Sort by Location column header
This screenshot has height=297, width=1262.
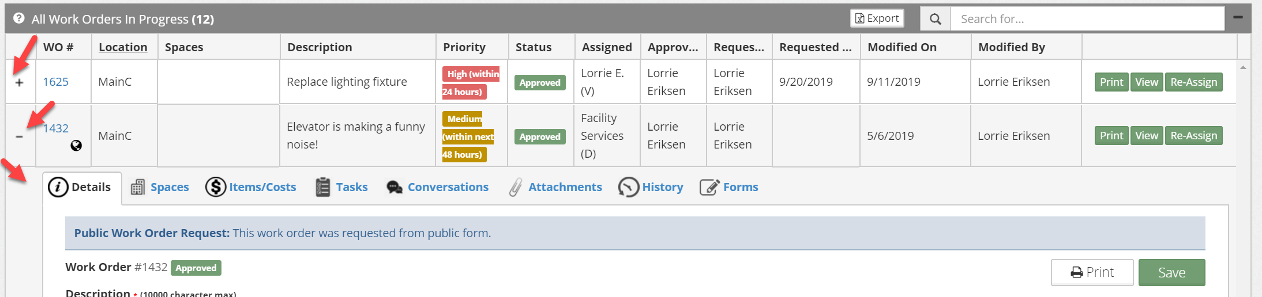coord(123,47)
